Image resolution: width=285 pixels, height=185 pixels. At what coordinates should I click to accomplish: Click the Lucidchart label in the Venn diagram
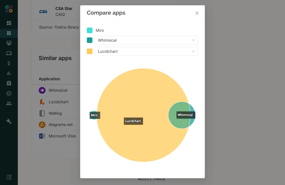pyautogui.click(x=133, y=121)
